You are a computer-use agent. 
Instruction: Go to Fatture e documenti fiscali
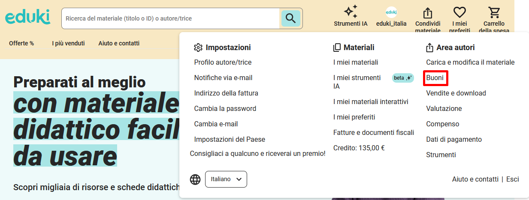point(373,133)
